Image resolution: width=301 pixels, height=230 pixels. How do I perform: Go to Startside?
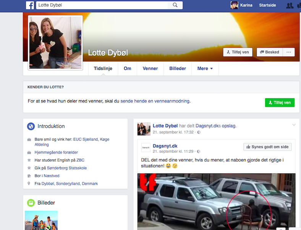267,5
